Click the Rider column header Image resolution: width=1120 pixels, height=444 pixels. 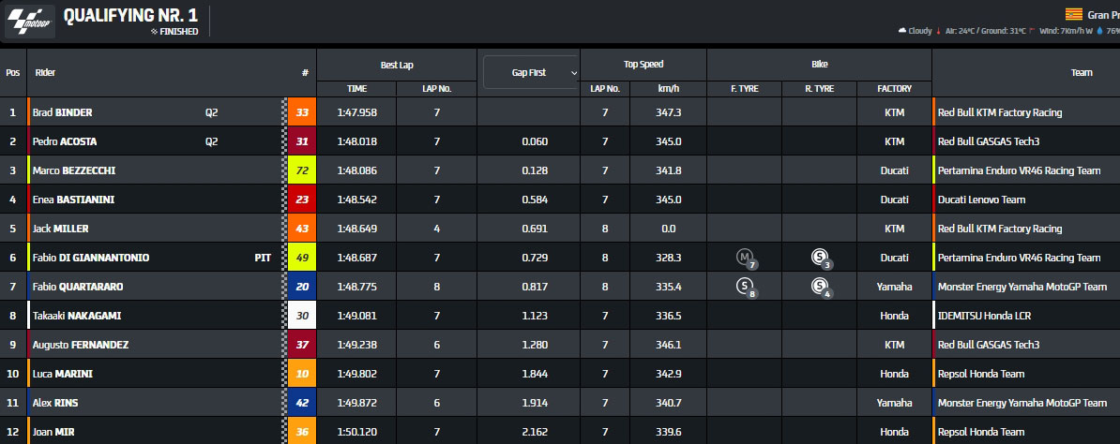point(45,72)
